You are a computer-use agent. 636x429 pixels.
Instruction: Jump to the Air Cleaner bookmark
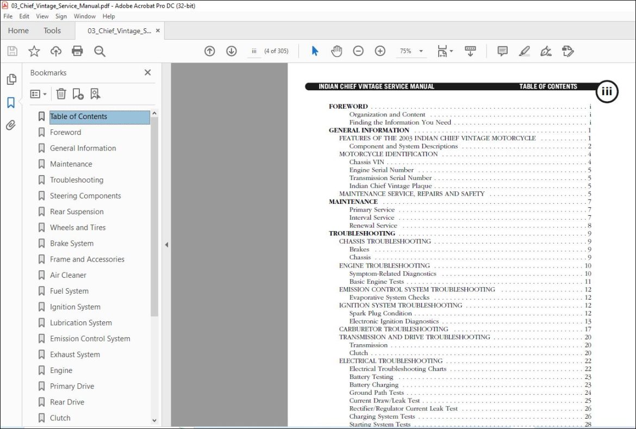[68, 275]
